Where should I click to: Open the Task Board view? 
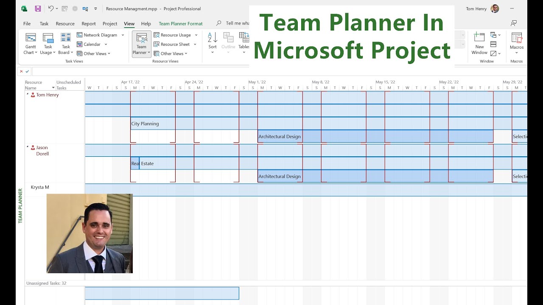(x=66, y=44)
